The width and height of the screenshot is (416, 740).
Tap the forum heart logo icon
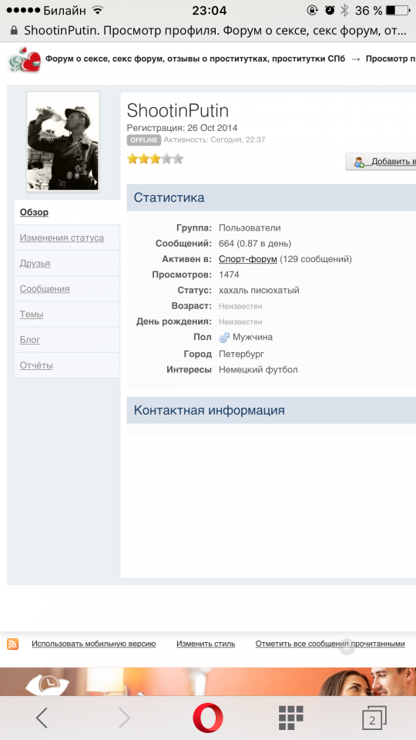(25, 59)
